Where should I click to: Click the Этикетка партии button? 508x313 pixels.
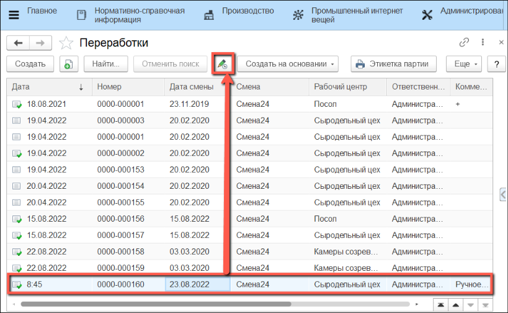(x=394, y=64)
